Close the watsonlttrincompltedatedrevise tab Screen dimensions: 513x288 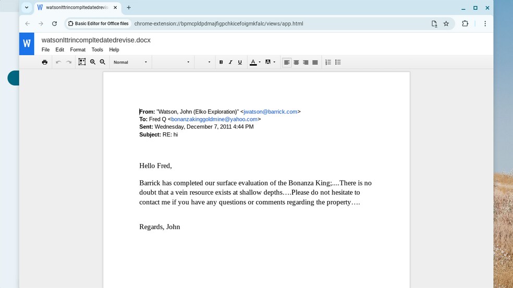(x=115, y=7)
